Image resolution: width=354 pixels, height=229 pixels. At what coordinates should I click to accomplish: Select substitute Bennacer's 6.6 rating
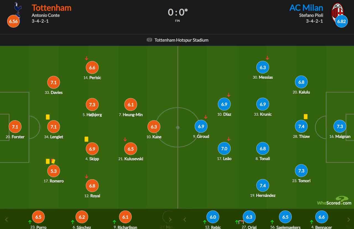322,217
